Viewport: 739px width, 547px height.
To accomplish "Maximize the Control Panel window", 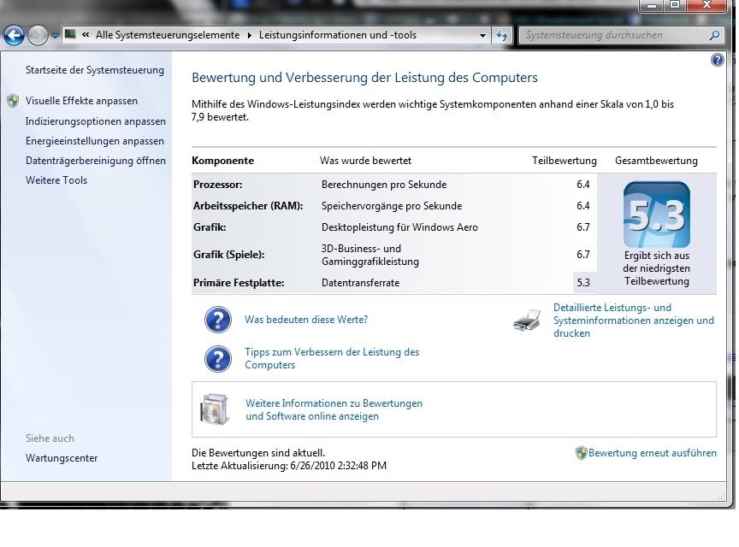I will pyautogui.click(x=675, y=5).
